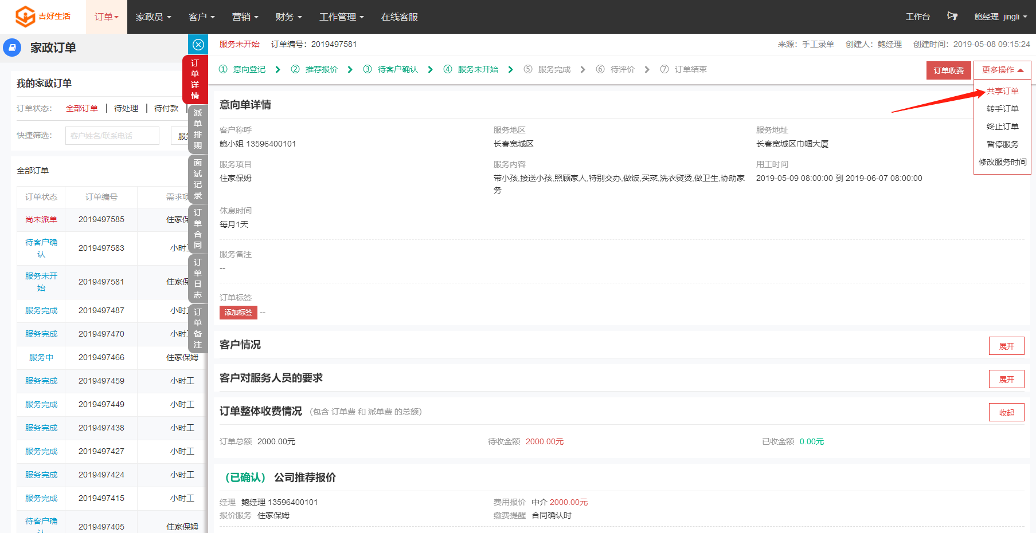Switch to 面试记录 side tab
1036x533 pixels.
click(x=198, y=179)
